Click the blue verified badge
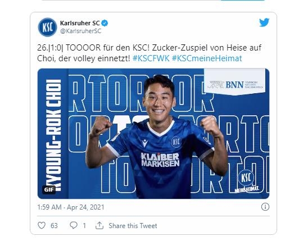The image size is (303, 250). pyautogui.click(x=105, y=23)
